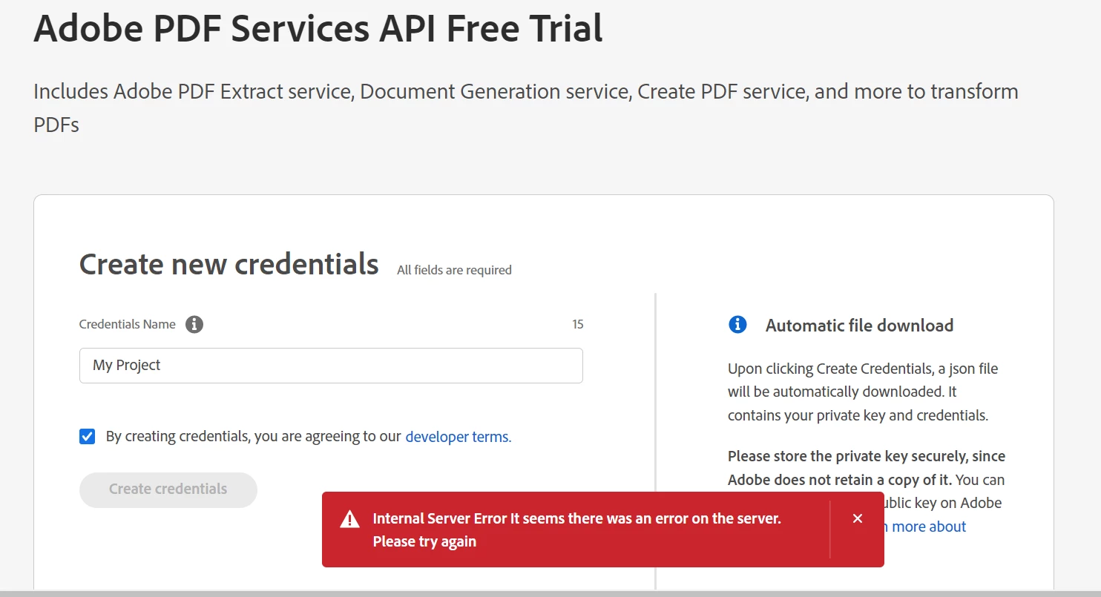Click the Credentials Name label
The image size is (1101, 597).
point(128,324)
